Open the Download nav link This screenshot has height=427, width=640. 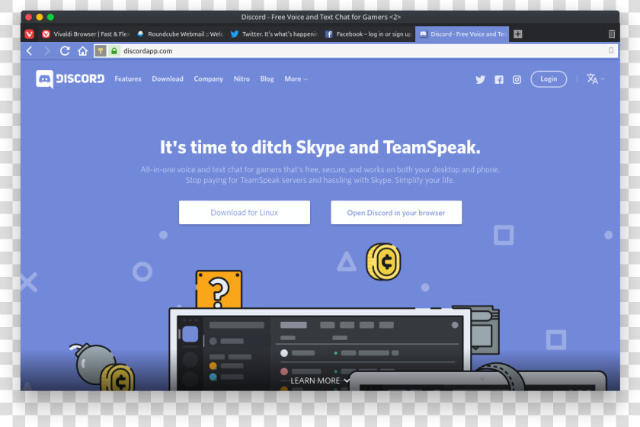tap(168, 79)
